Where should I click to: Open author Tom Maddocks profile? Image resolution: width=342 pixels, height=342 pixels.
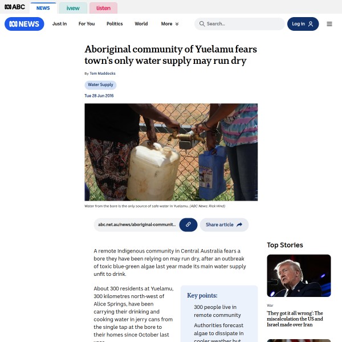pyautogui.click(x=103, y=74)
